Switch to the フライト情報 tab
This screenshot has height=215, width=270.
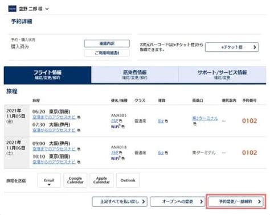pyautogui.click(x=47, y=75)
